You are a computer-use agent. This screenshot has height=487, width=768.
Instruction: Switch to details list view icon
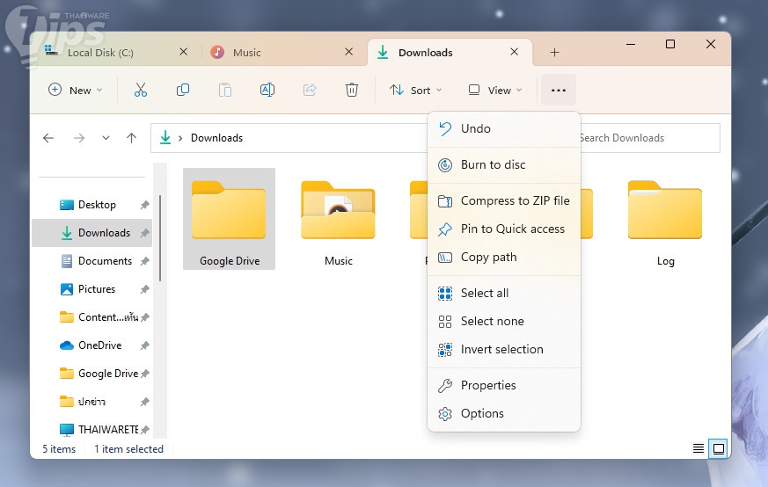coord(699,448)
